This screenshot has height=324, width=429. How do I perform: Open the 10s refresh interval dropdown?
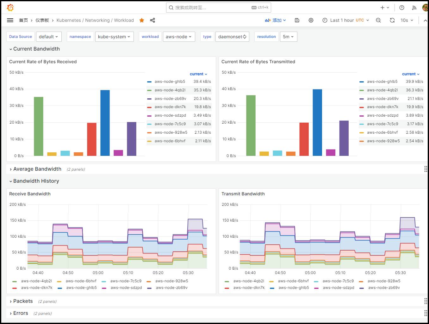coord(407,20)
